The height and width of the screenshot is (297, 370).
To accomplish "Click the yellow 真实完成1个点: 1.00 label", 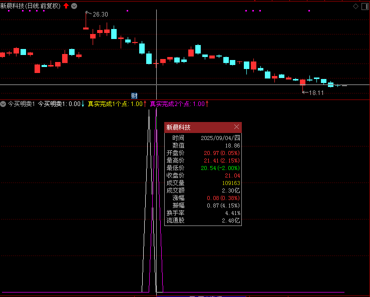I will (x=115, y=103).
